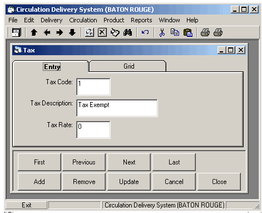Click the Update button

click(129, 182)
